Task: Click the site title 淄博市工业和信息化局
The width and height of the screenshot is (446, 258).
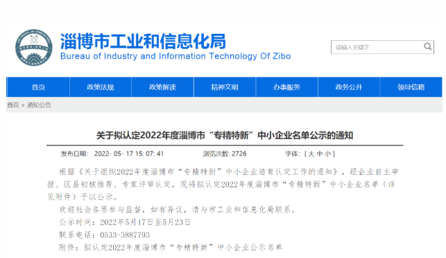Action: (143, 42)
